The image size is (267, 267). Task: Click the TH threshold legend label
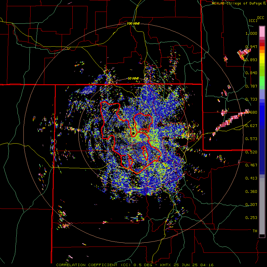[x=255, y=231]
